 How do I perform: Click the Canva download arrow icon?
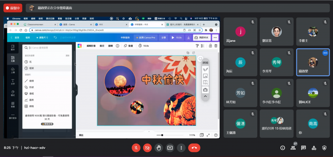(x=189, y=37)
